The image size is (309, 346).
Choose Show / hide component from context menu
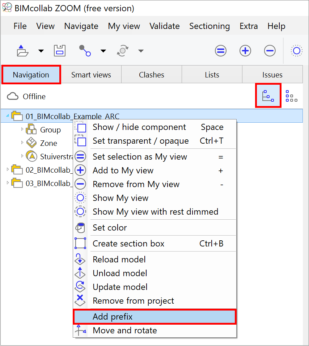(x=154, y=127)
